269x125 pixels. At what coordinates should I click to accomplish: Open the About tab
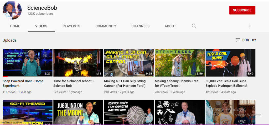click(x=170, y=26)
